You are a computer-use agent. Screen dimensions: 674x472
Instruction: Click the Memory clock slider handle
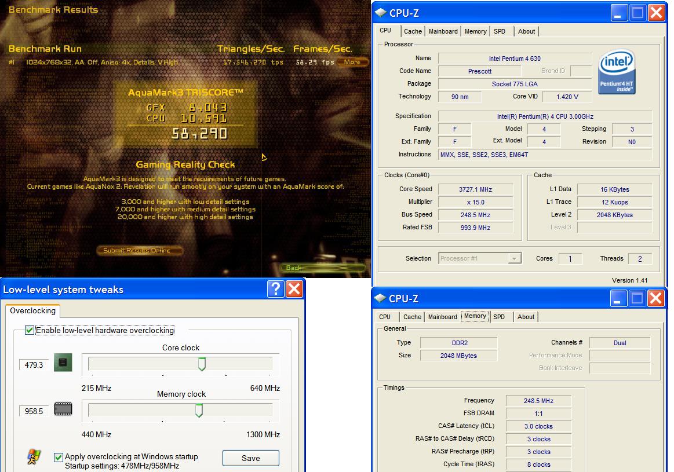tap(199, 410)
